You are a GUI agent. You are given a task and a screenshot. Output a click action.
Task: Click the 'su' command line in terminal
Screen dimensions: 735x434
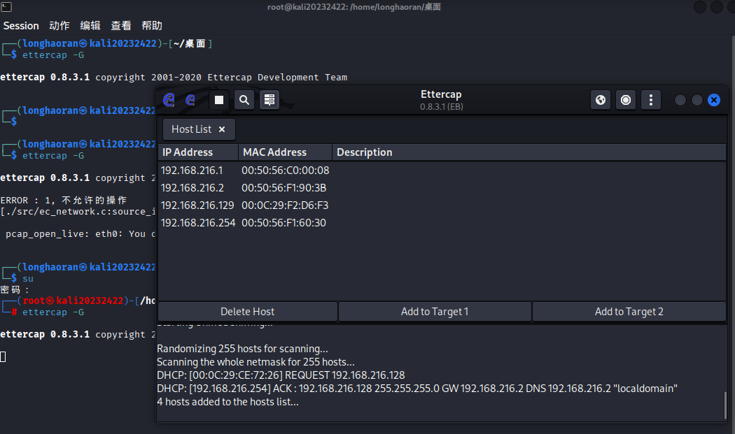point(28,279)
